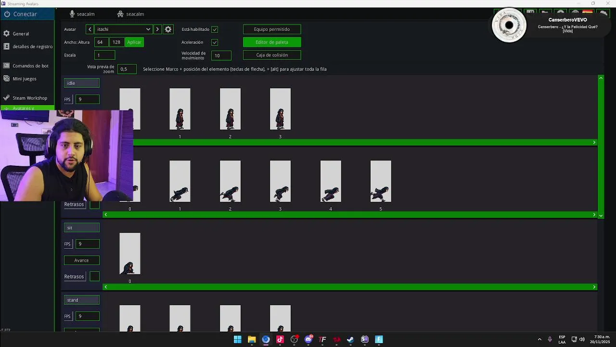Open Caja de colisión button

[x=272, y=55]
